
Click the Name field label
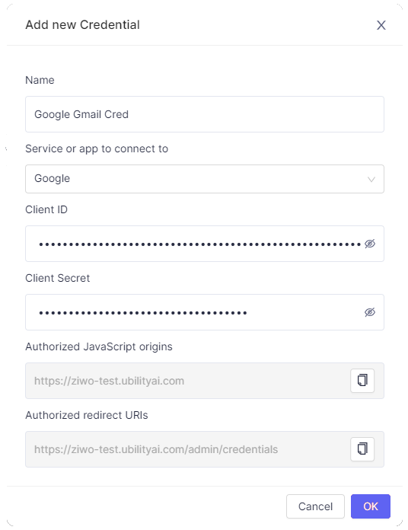40,80
